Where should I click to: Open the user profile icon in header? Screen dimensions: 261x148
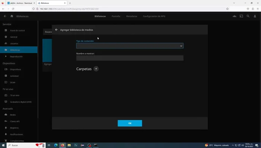click(x=255, y=16)
